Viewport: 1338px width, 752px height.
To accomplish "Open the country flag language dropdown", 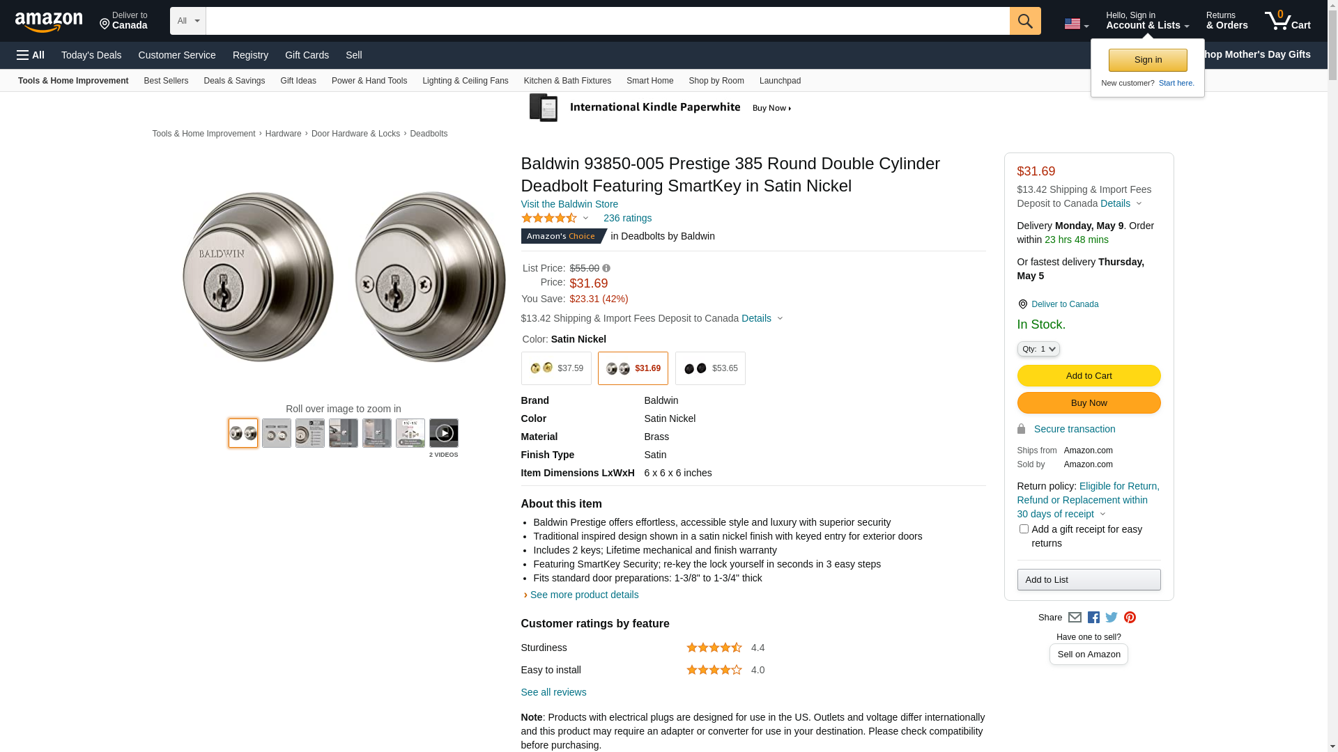I will 1076,24.
